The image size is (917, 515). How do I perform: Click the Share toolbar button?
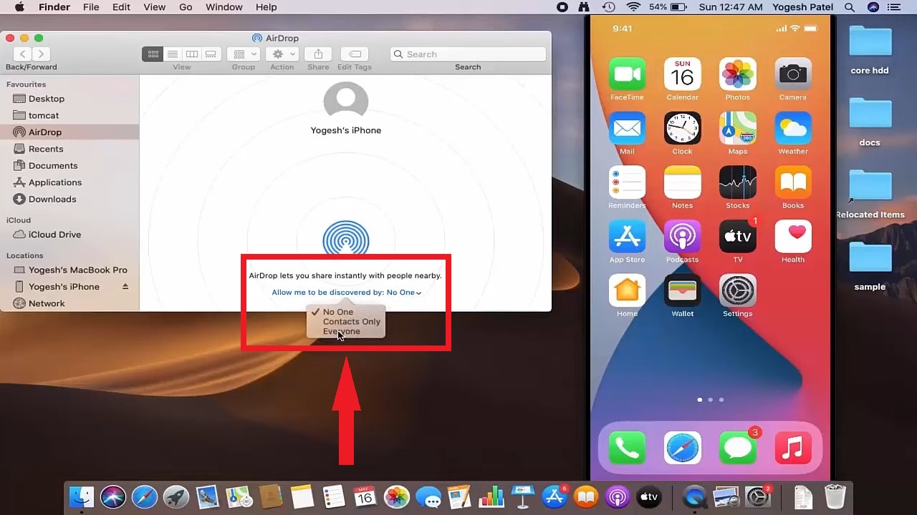pyautogui.click(x=318, y=54)
